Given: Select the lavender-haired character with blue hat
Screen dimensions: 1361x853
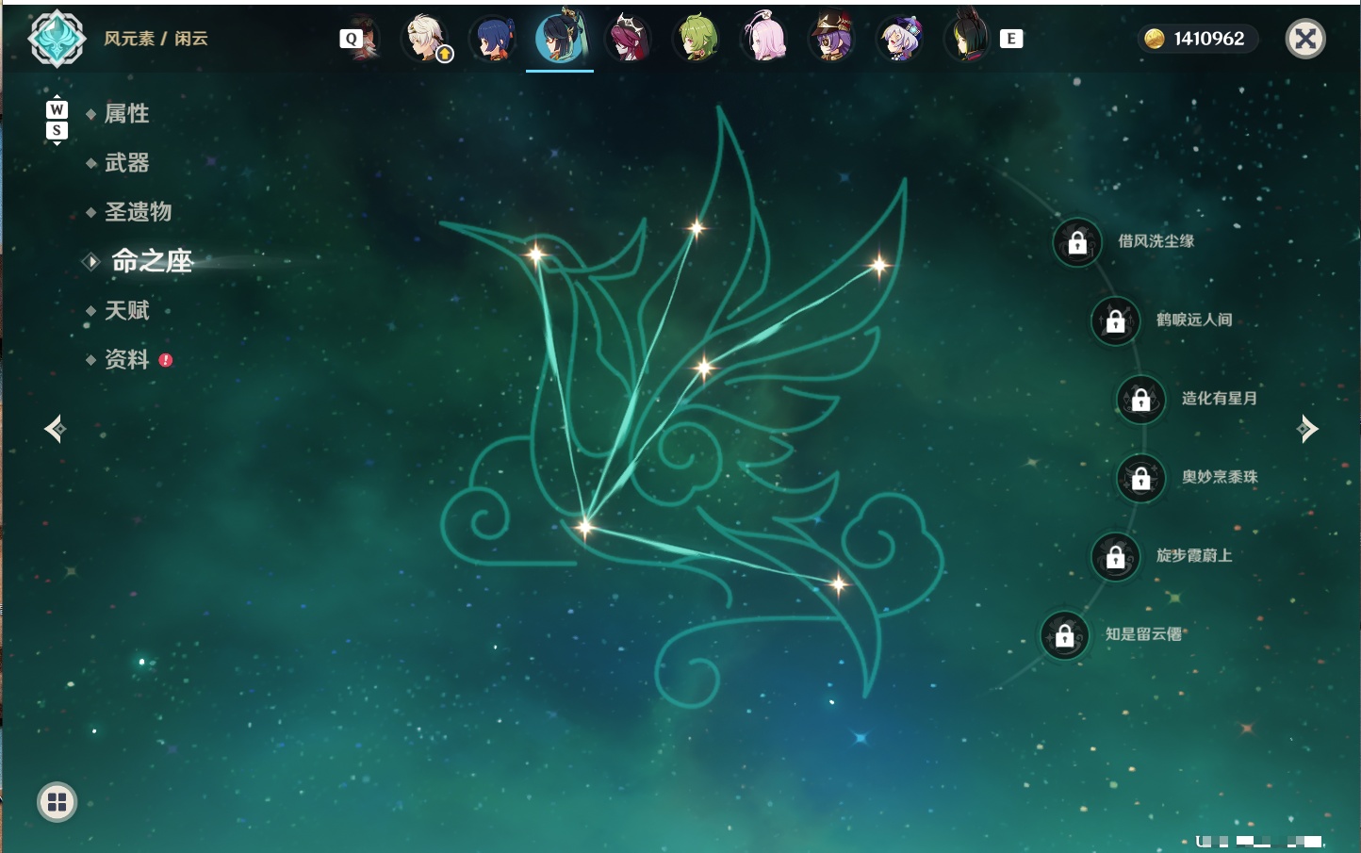Looking at the screenshot, I should click(x=900, y=39).
